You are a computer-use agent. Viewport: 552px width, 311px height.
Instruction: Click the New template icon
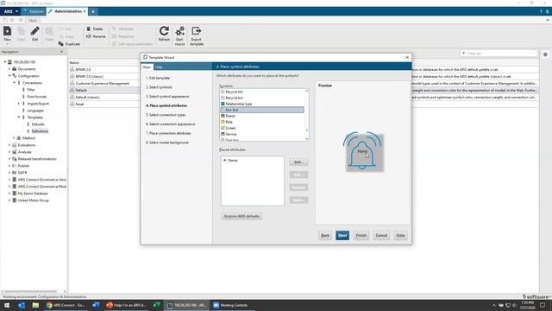(8, 32)
